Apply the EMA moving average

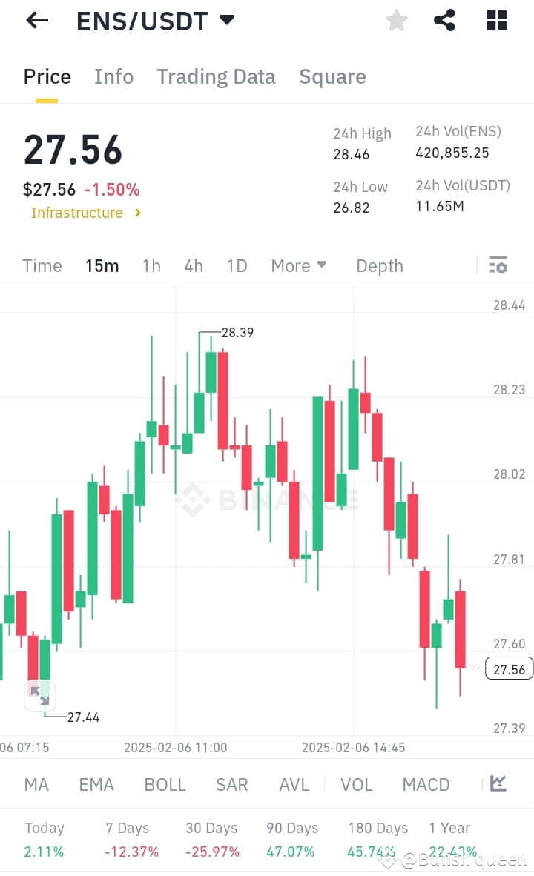(x=96, y=784)
